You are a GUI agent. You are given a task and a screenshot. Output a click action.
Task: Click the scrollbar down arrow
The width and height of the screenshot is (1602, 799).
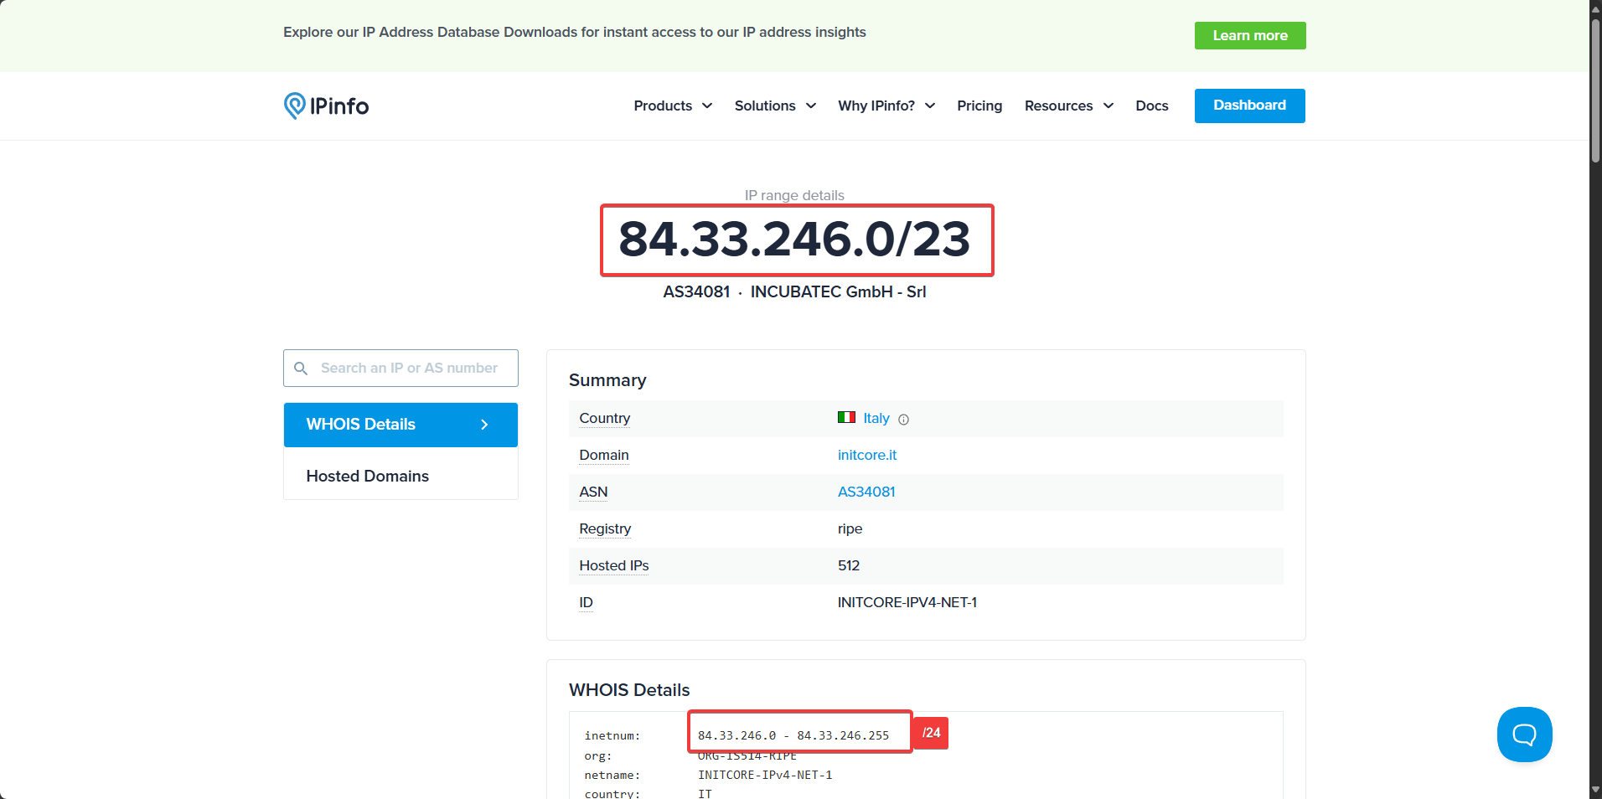(x=1594, y=788)
